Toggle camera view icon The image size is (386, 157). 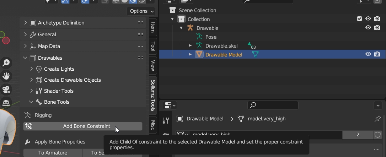point(6,90)
